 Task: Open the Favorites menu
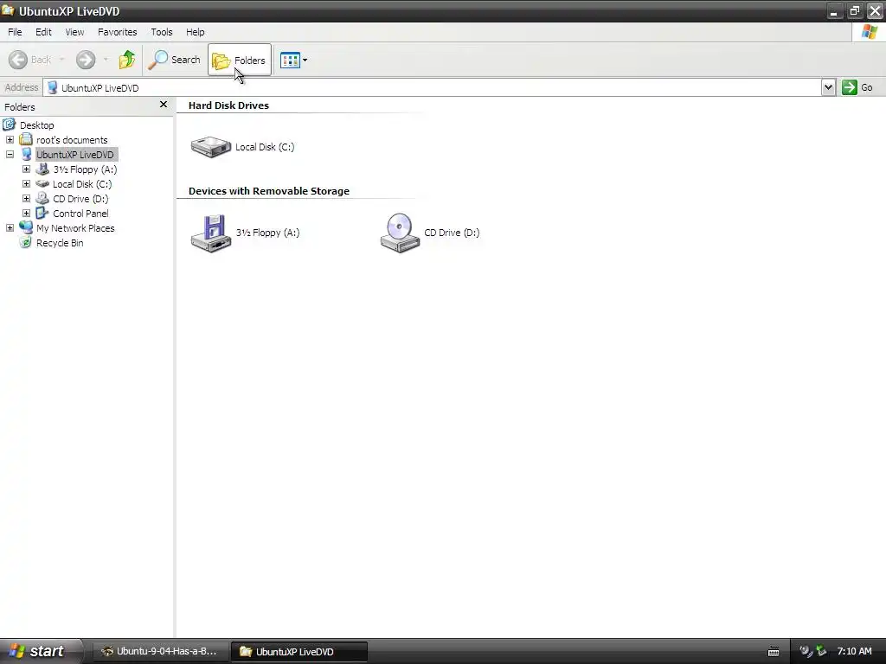pyautogui.click(x=118, y=32)
